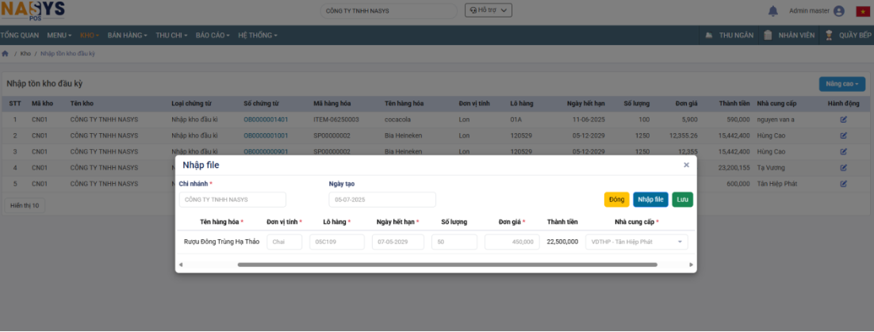This screenshot has width=874, height=332.
Task: Open document link OB0000001401
Action: click(266, 120)
